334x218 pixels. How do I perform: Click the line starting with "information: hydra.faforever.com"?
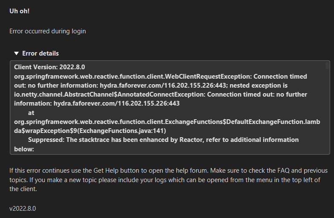click(x=97, y=103)
